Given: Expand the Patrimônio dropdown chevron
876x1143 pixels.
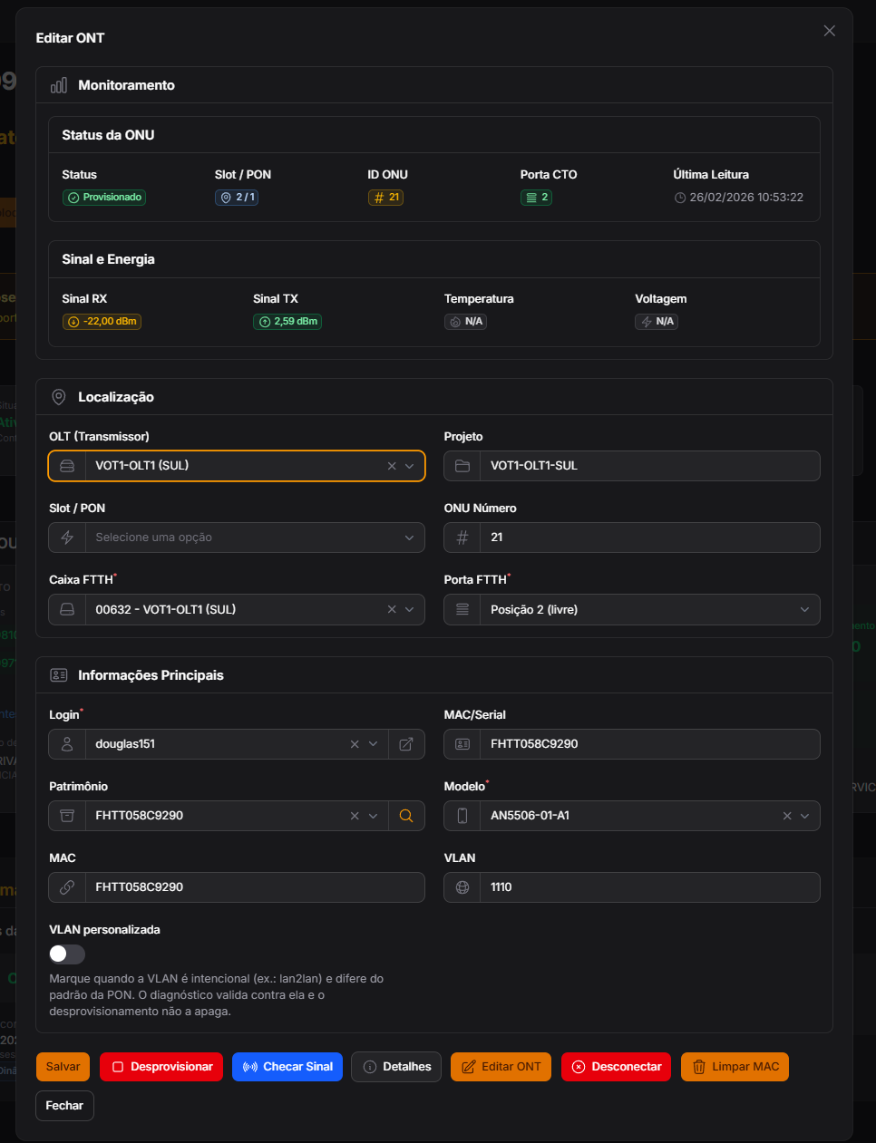Looking at the screenshot, I should (373, 816).
